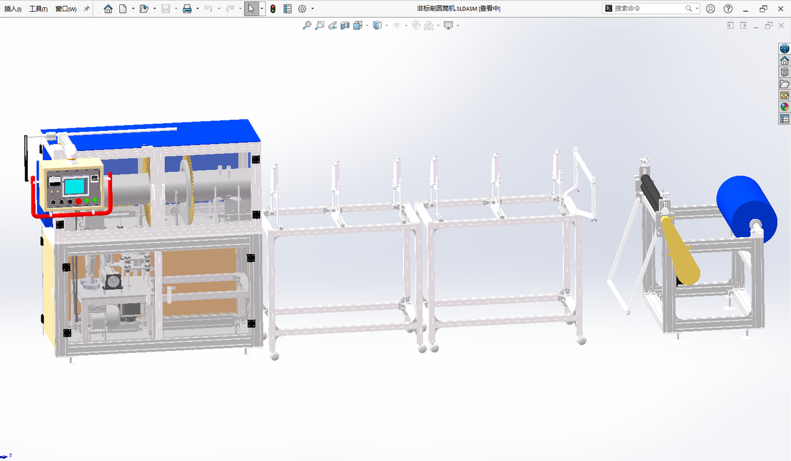Open Custom Properties task pane tab
The width and height of the screenshot is (791, 461).
(784, 119)
